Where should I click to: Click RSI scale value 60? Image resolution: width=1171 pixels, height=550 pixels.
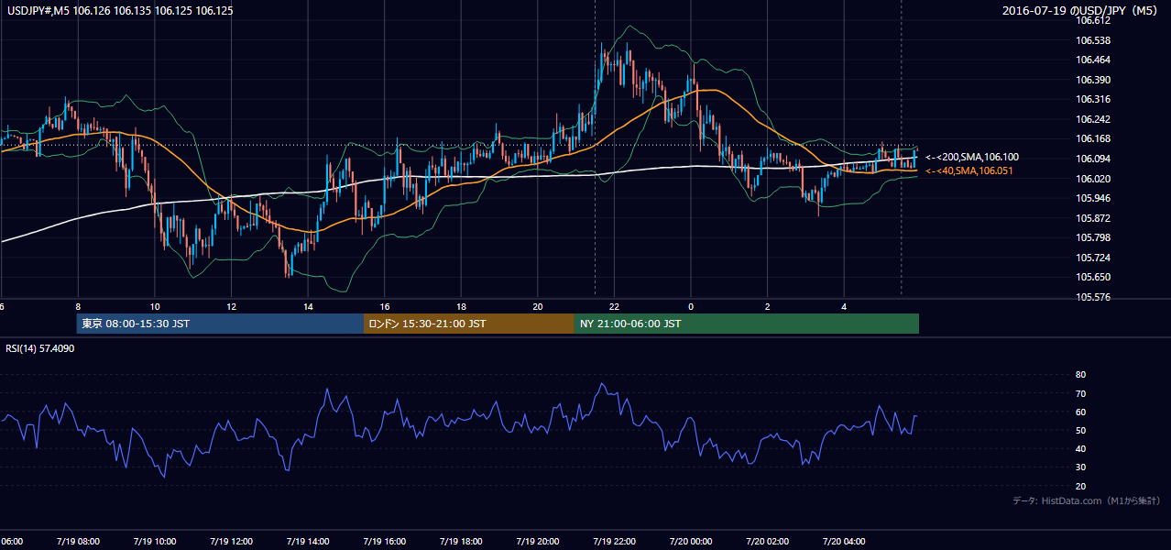tap(1081, 412)
